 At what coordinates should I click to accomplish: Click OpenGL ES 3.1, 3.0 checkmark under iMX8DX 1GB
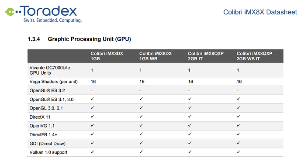point(93,99)
